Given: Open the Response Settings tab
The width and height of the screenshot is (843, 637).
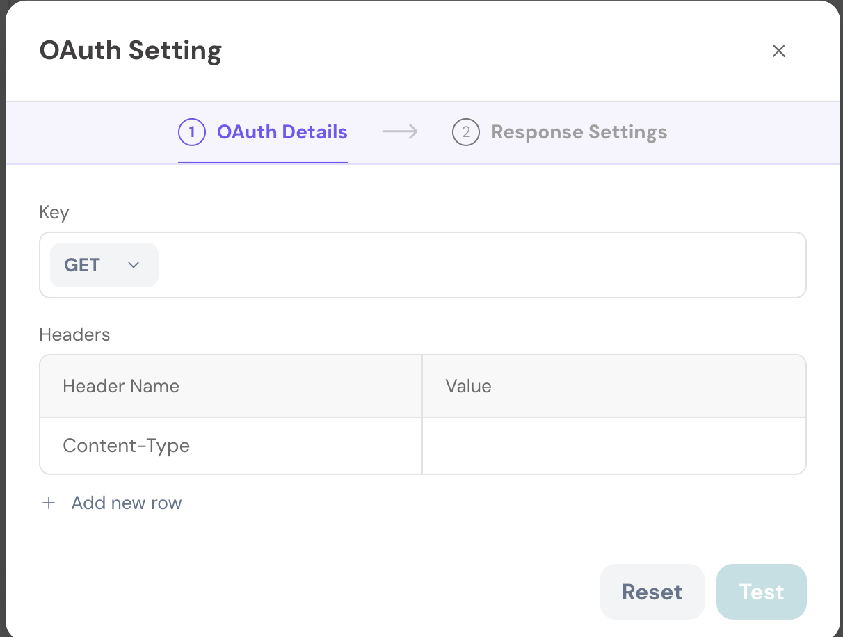Looking at the screenshot, I should pos(579,132).
